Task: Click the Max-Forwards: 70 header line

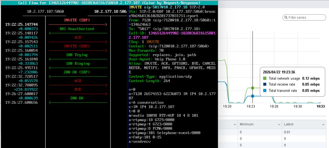Action: tap(146, 51)
